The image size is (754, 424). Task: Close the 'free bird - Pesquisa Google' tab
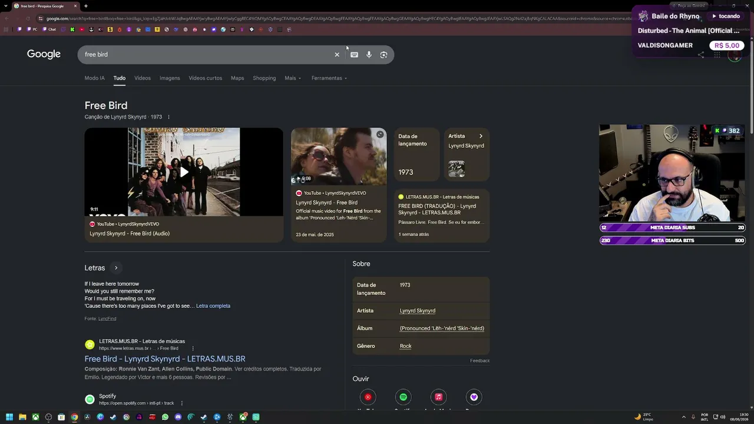[x=75, y=6]
